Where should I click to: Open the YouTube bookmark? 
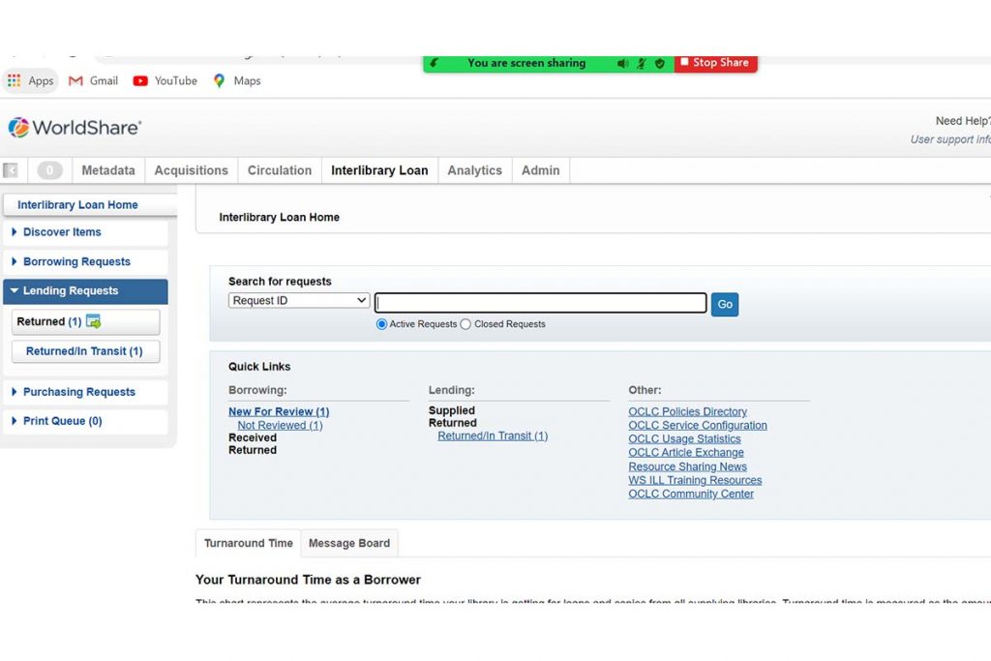[165, 80]
